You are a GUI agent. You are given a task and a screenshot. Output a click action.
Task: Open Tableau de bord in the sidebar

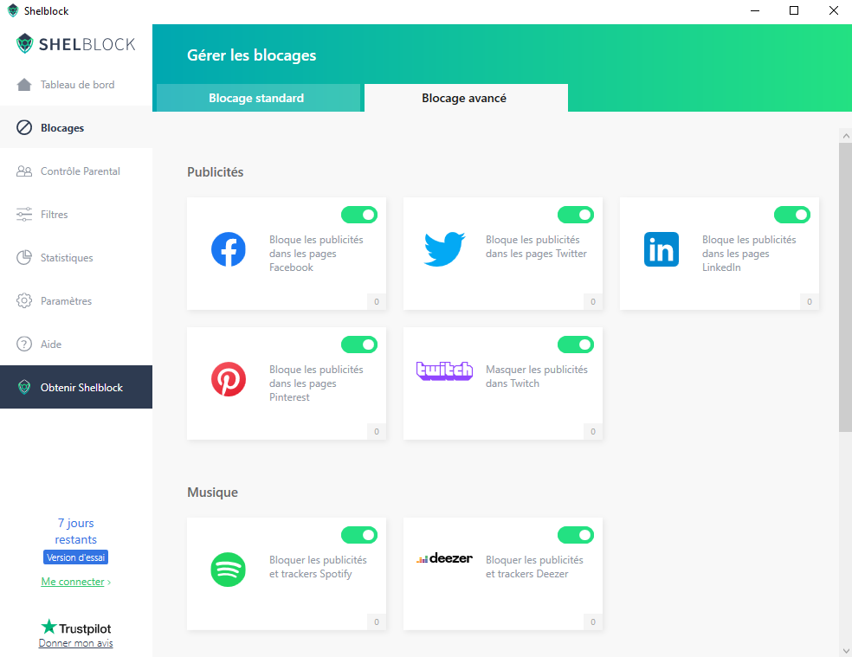pyautogui.click(x=76, y=84)
